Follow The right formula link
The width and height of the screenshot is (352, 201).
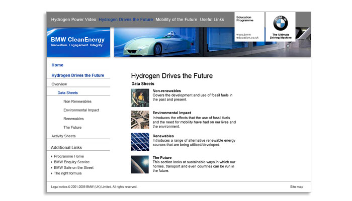pyautogui.click(x=67, y=173)
